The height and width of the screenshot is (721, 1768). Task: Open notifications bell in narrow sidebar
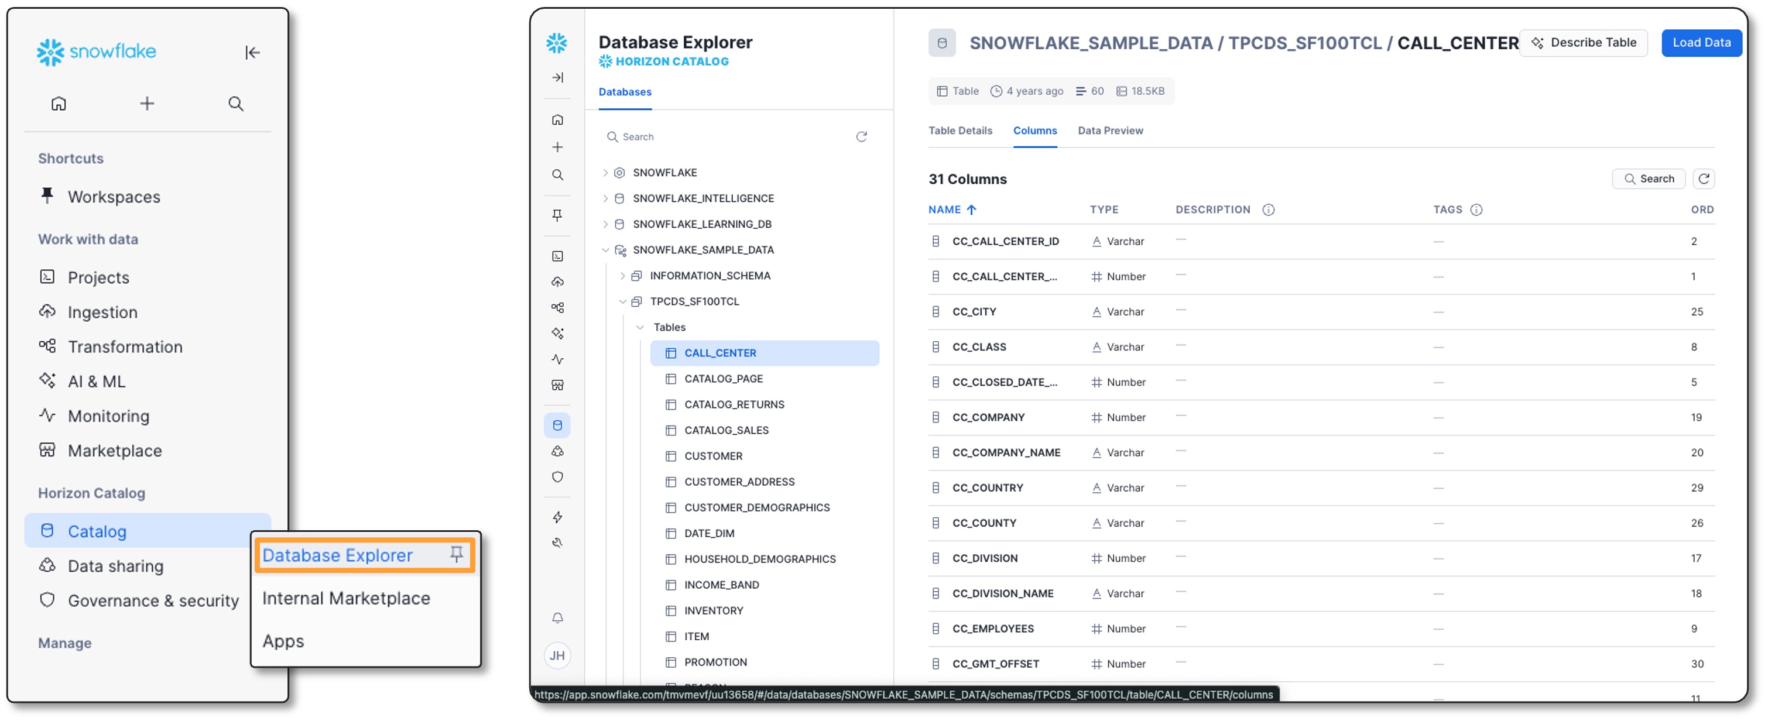click(557, 618)
